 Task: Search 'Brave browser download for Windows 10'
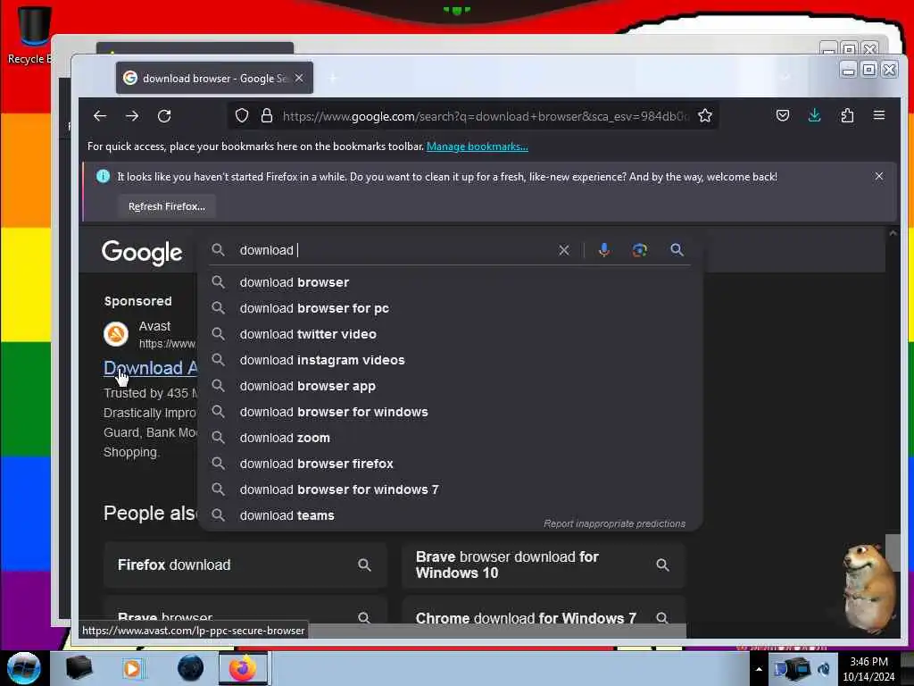click(x=544, y=565)
